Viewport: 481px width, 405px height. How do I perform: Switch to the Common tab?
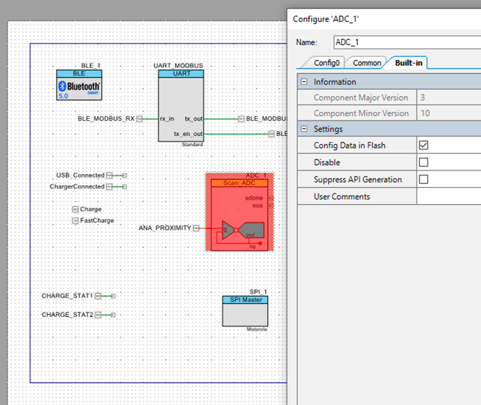[x=367, y=63]
